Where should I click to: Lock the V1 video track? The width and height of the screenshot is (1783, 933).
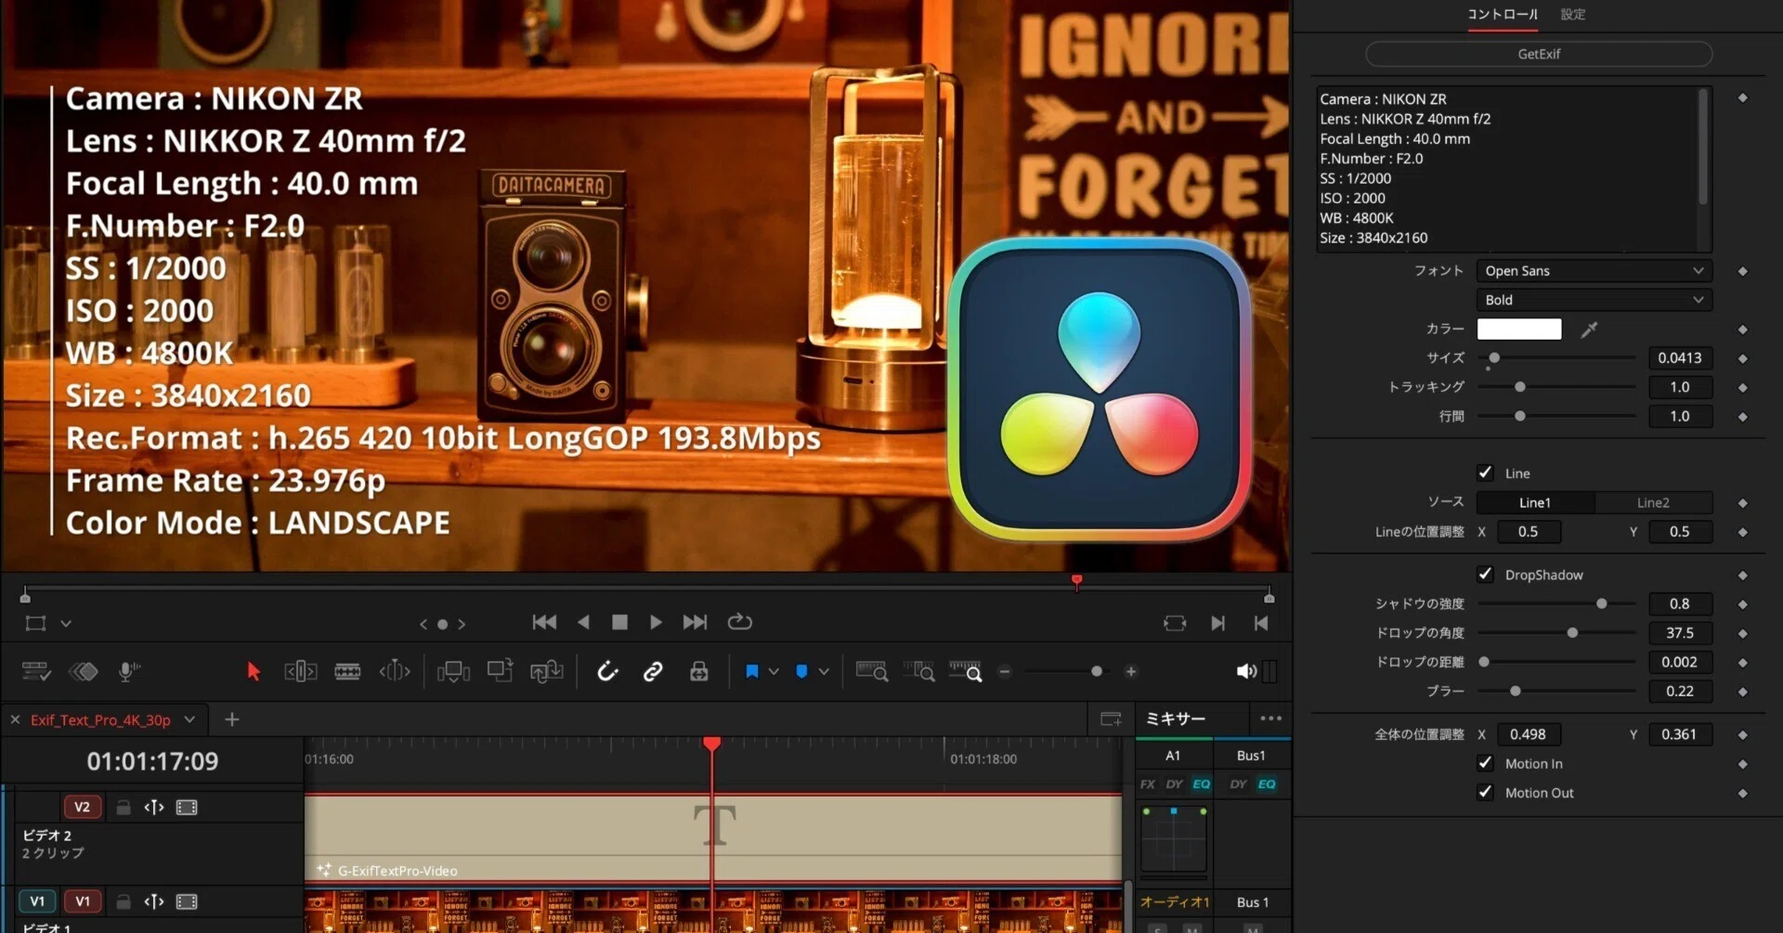coord(123,901)
